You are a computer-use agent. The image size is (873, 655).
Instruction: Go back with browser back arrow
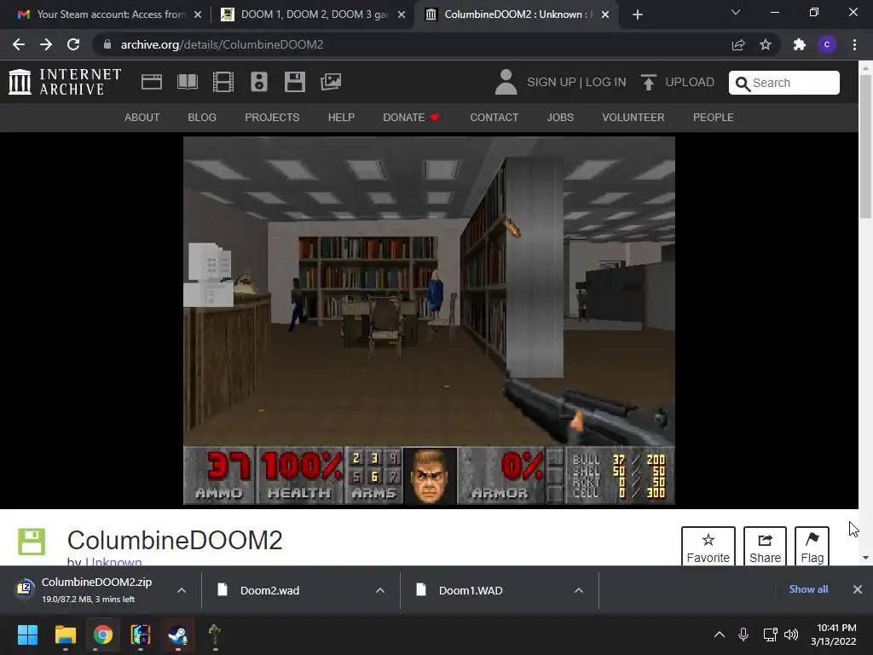click(x=19, y=44)
